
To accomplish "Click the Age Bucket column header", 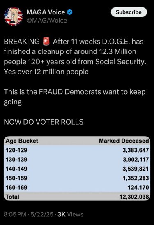I will pos(22,141).
